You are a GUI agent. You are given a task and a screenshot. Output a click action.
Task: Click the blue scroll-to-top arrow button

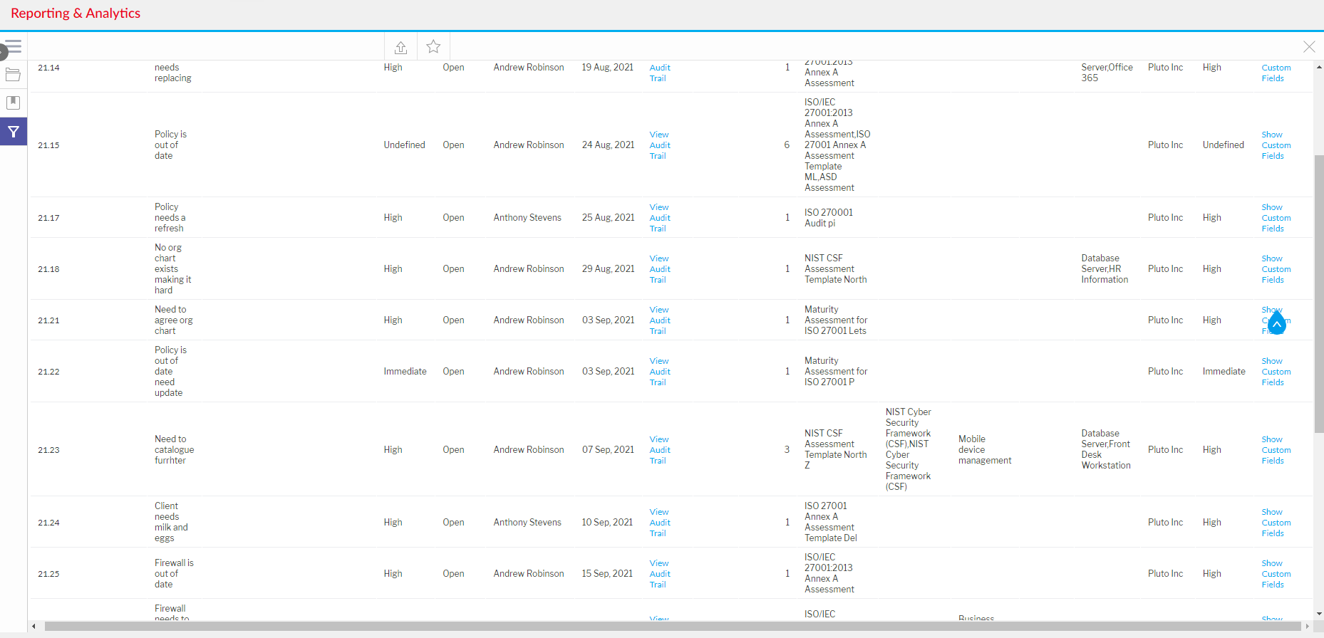point(1276,324)
